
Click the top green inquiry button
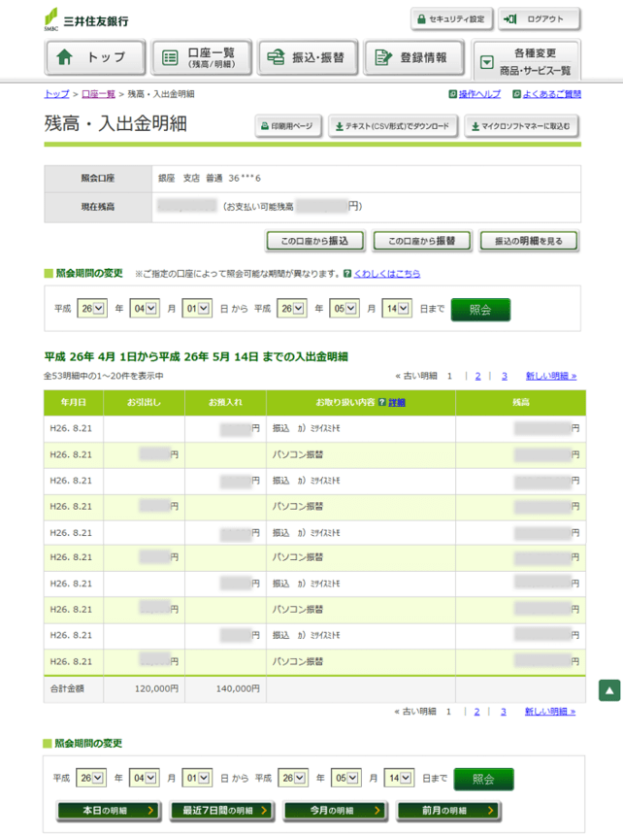click(479, 309)
